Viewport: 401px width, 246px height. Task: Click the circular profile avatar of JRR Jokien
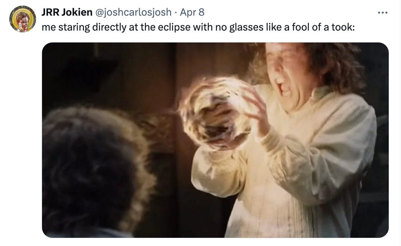(22, 19)
